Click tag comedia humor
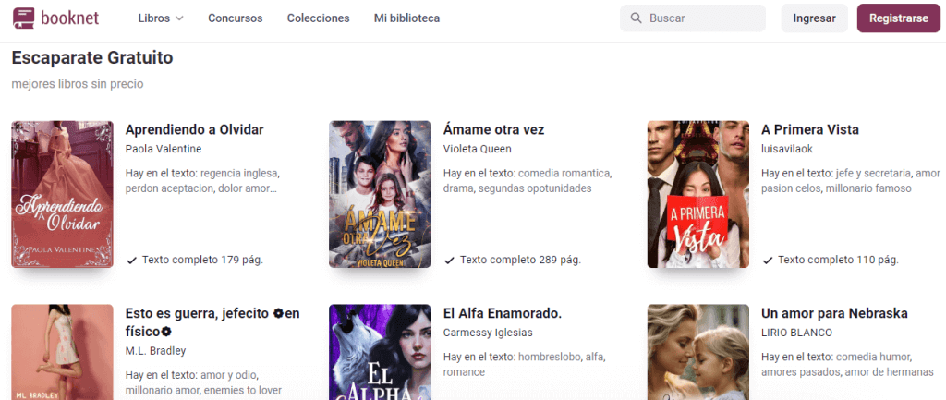This screenshot has width=946, height=400. point(872,358)
